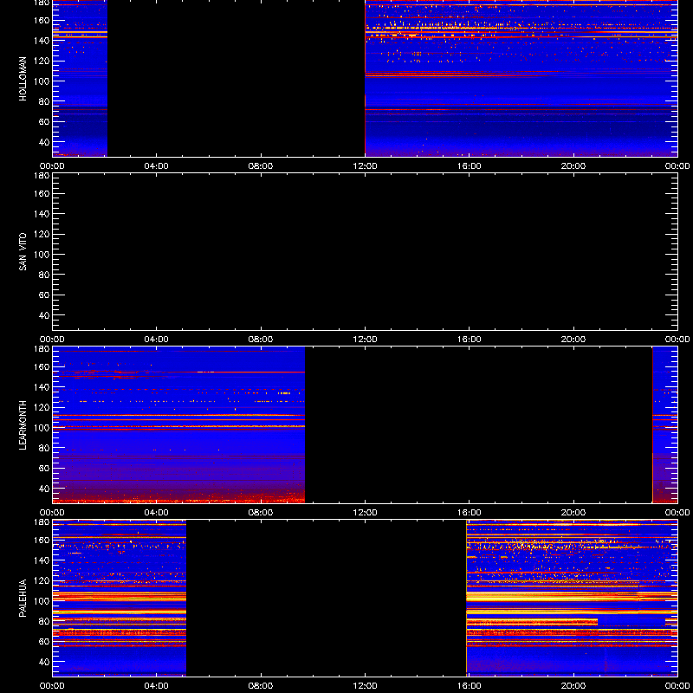The width and height of the screenshot is (693, 693).
Task: Select the 60 frequency label on San Vito axis
Action: tap(44, 295)
